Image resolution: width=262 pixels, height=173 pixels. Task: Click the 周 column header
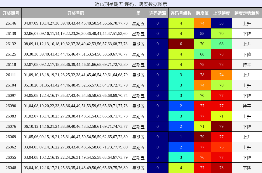(x=138, y=13)
